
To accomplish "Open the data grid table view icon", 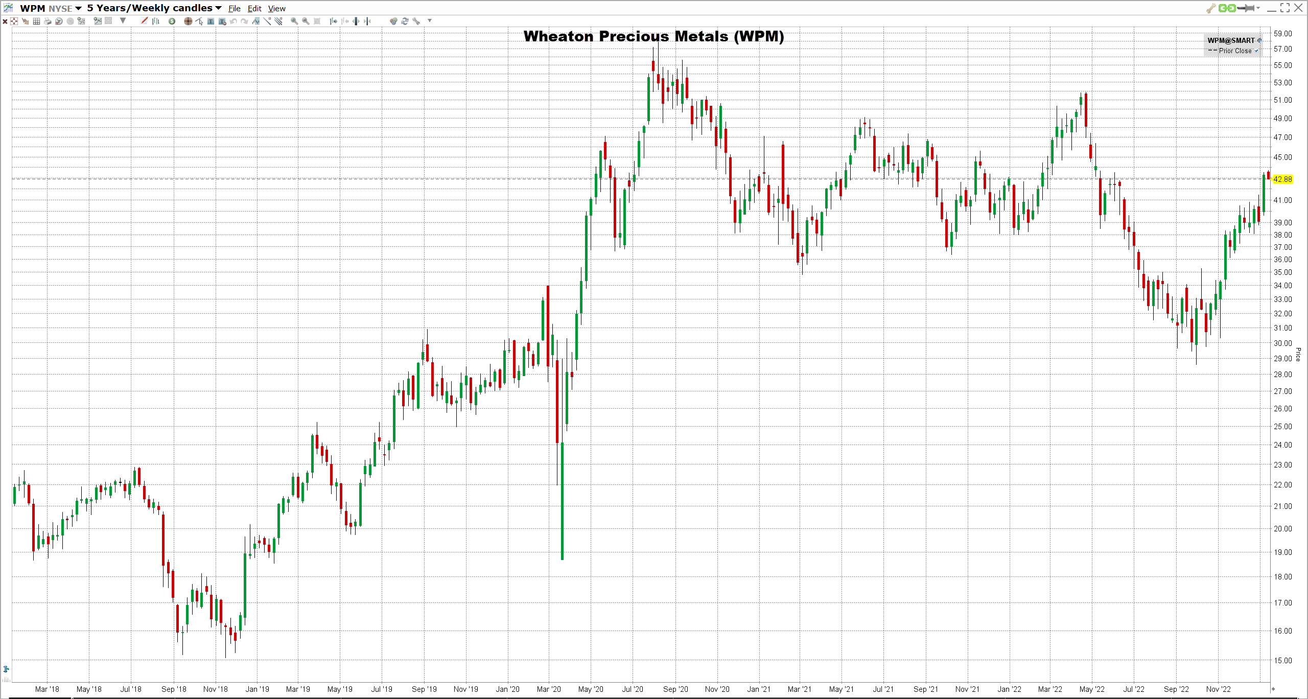I will pos(36,21).
